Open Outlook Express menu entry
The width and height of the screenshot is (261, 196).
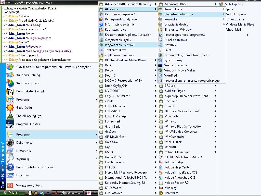pyautogui.click(x=236, y=14)
